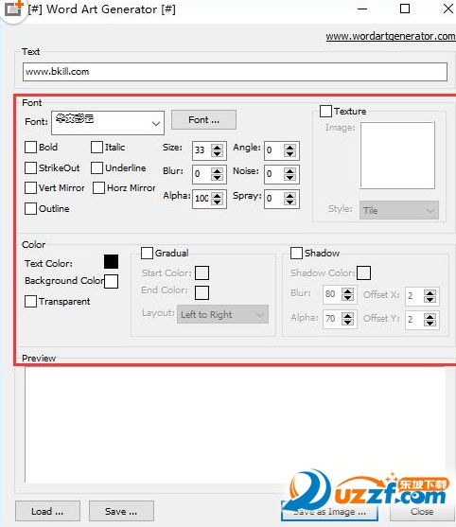Increase Size value with up arrow
The width and height of the screenshot is (456, 527).
[x=217, y=147]
